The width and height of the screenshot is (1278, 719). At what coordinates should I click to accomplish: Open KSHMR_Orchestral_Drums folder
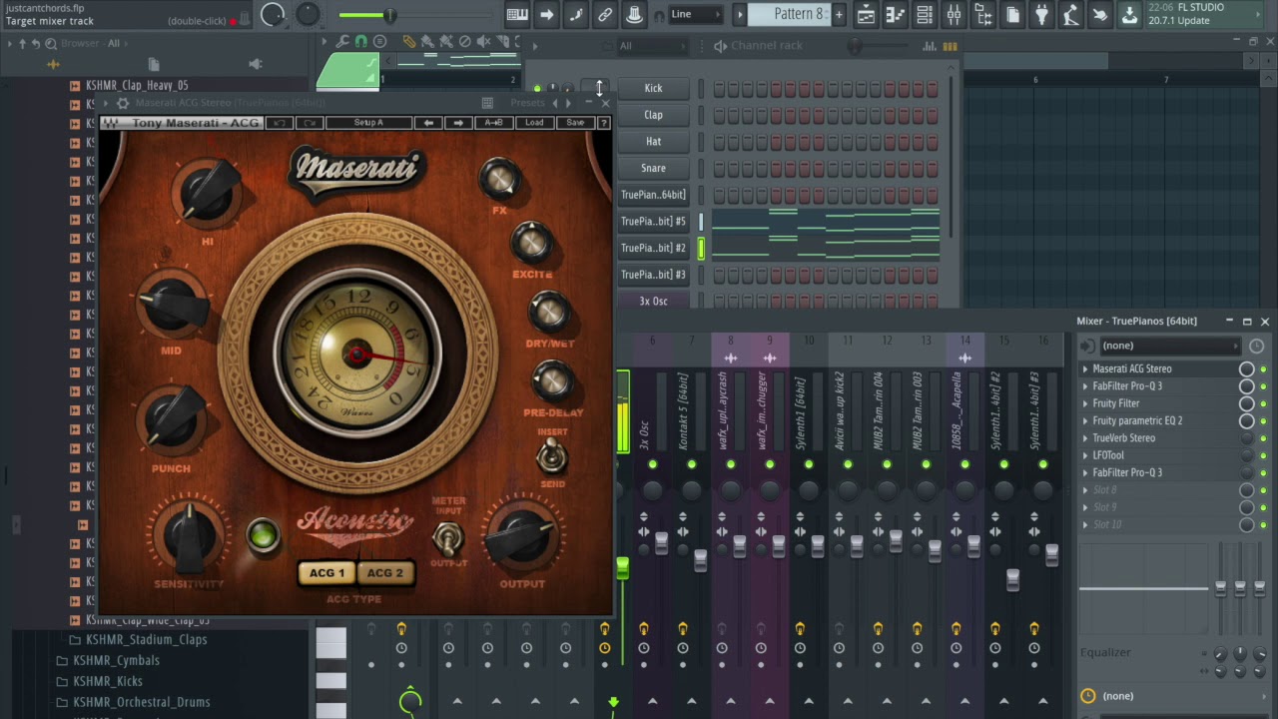(x=142, y=702)
